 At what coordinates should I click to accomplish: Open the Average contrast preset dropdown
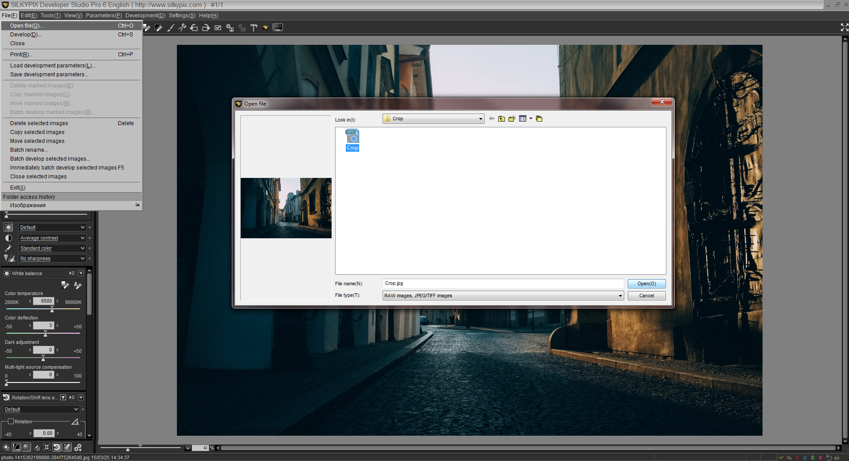[82, 238]
